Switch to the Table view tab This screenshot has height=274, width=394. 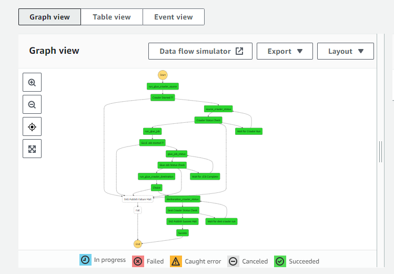[112, 17]
